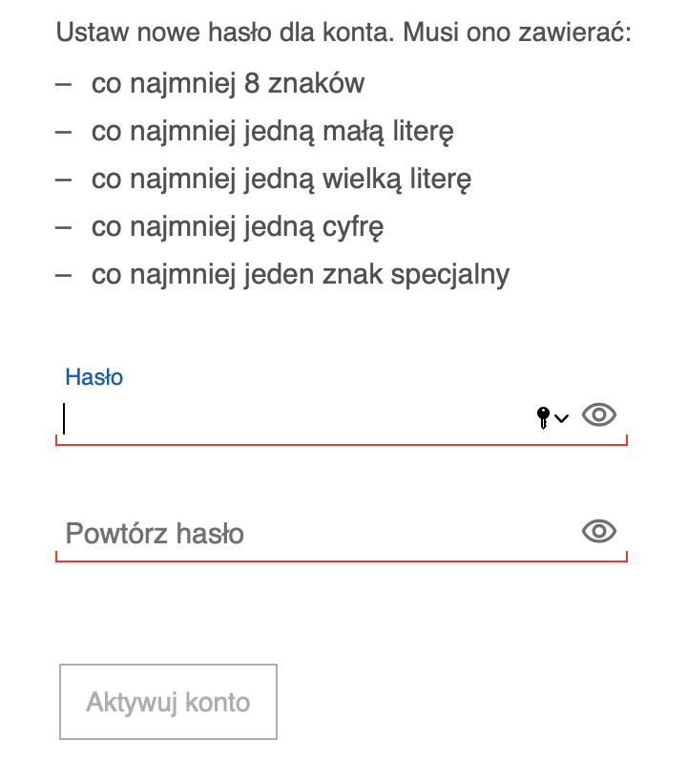Click the Aktywuj konto button
The width and height of the screenshot is (687, 762).
[x=168, y=702]
